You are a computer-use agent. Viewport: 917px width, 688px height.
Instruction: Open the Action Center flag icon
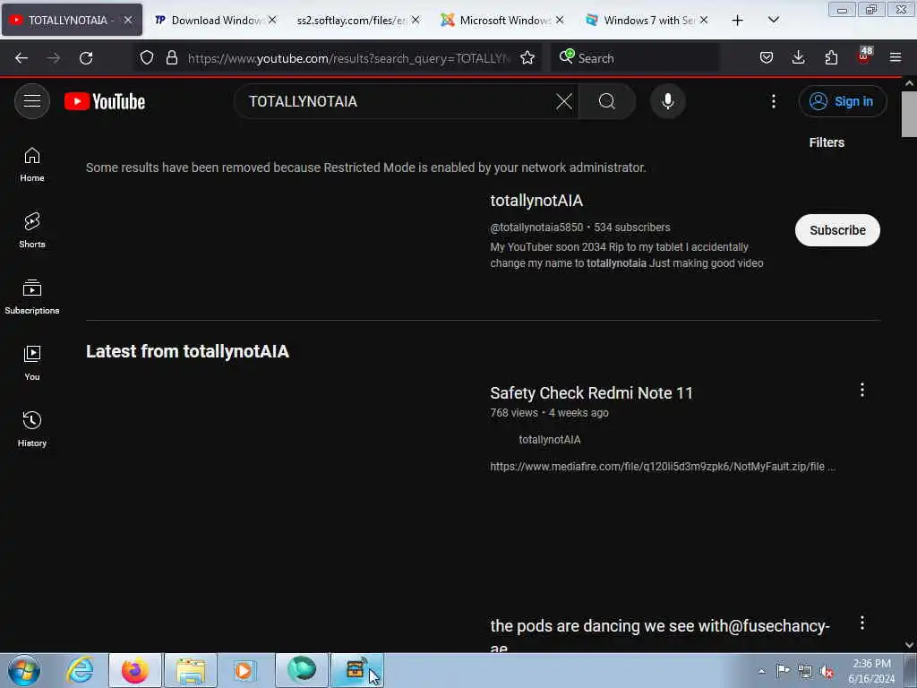[x=783, y=671]
